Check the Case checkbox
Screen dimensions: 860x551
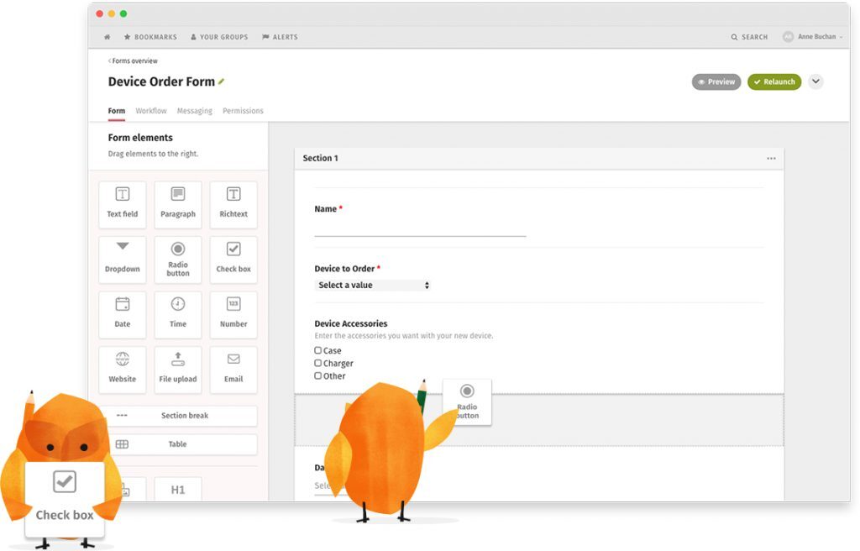pyautogui.click(x=317, y=350)
